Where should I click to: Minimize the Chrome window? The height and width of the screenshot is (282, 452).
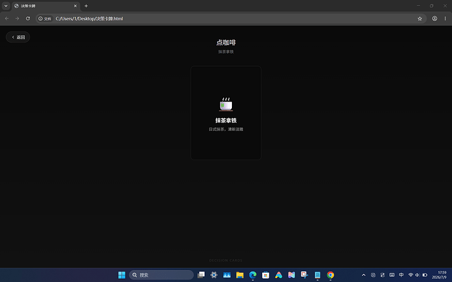pyautogui.click(x=419, y=6)
